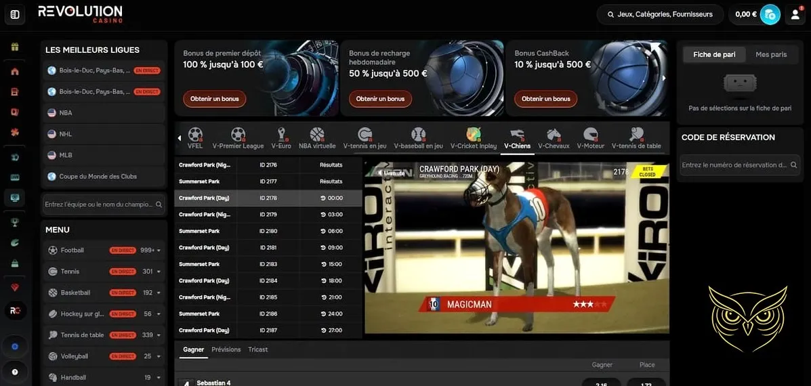This screenshot has height=386, width=811.
Task: Switch to Mes paris tab
Action: (x=770, y=54)
